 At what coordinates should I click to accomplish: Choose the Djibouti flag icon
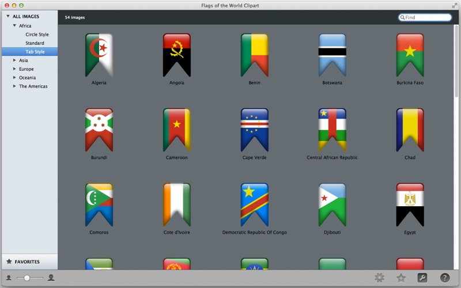pos(332,205)
